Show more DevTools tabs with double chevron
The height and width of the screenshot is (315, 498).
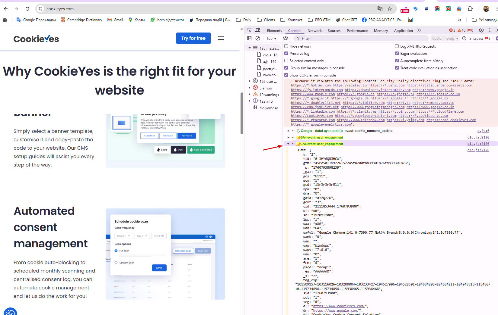tap(419, 30)
